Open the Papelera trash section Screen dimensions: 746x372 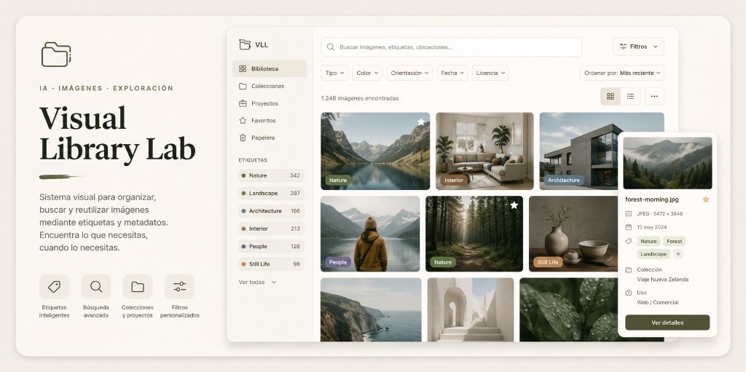pyautogui.click(x=270, y=138)
